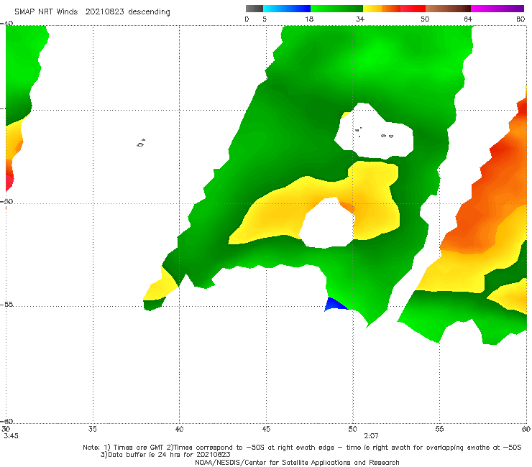Pick the green segment of the color bar

pyautogui.click(x=336, y=9)
